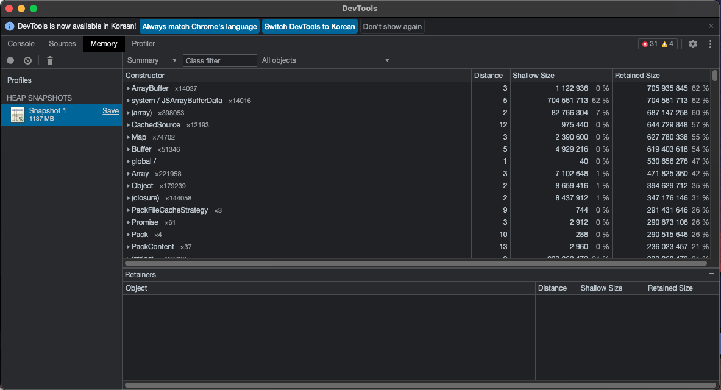Click Always match Chrome's language button
This screenshot has height=390, width=721.
(x=199, y=27)
